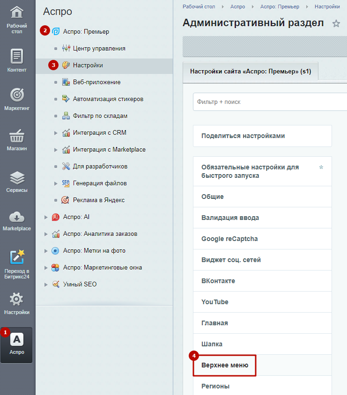This screenshot has width=347, height=395.
Task: Click the Аспро: Маркетинговые окна icon
Action: point(55,268)
